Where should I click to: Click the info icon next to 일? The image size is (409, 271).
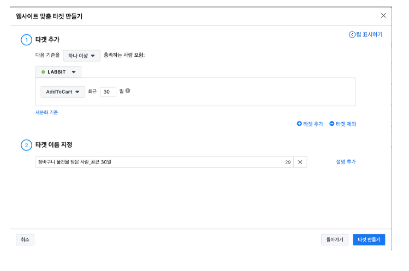tap(128, 91)
